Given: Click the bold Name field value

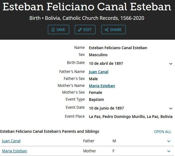Looking at the screenshot, I should [118, 48].
